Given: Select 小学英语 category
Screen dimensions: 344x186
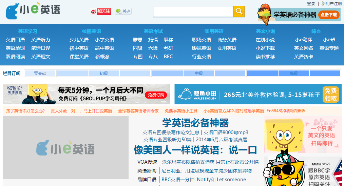Looking at the screenshot, I should [x=104, y=40].
